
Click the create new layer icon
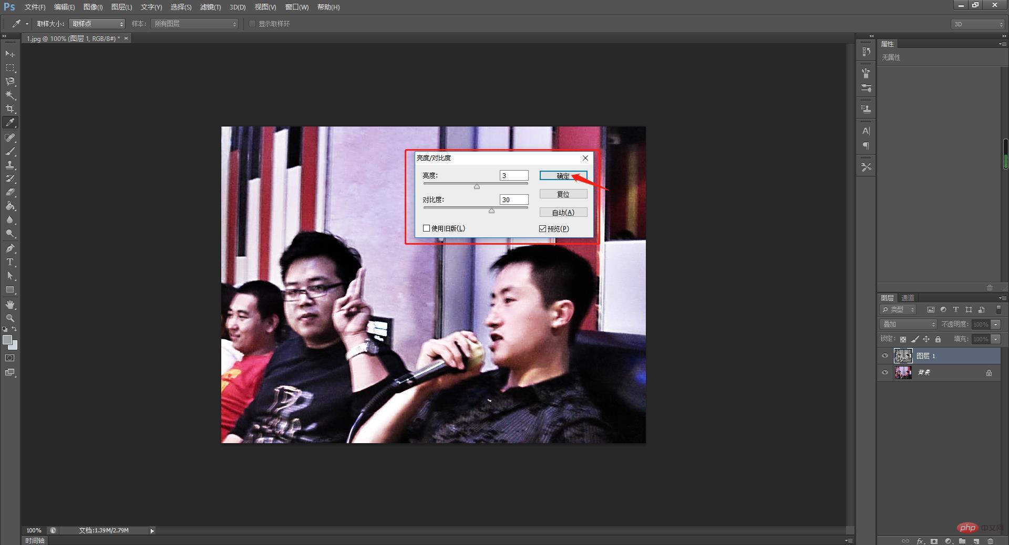click(976, 541)
